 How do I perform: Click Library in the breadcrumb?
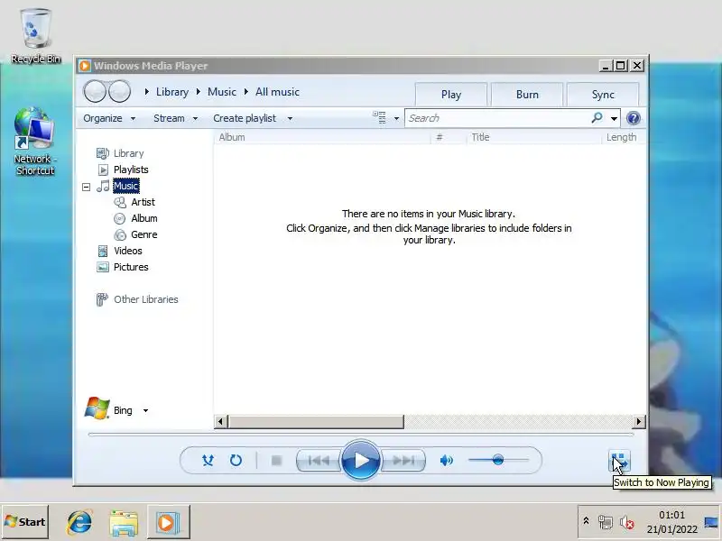172,92
